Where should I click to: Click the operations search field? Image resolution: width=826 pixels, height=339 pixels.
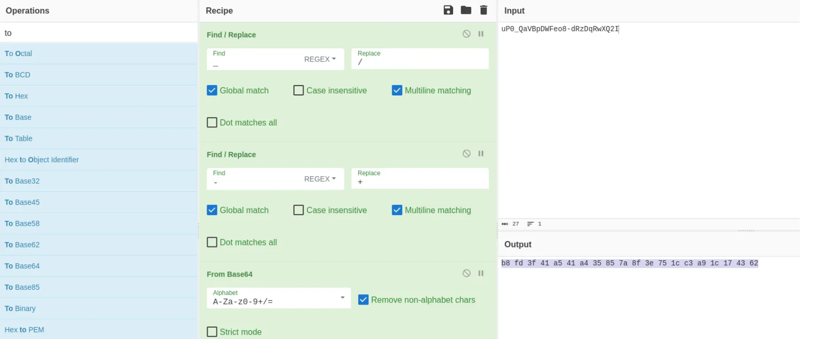98,33
